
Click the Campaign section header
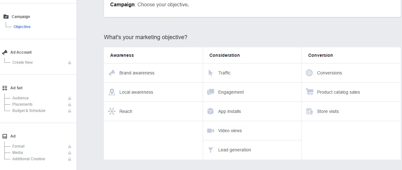(x=21, y=17)
